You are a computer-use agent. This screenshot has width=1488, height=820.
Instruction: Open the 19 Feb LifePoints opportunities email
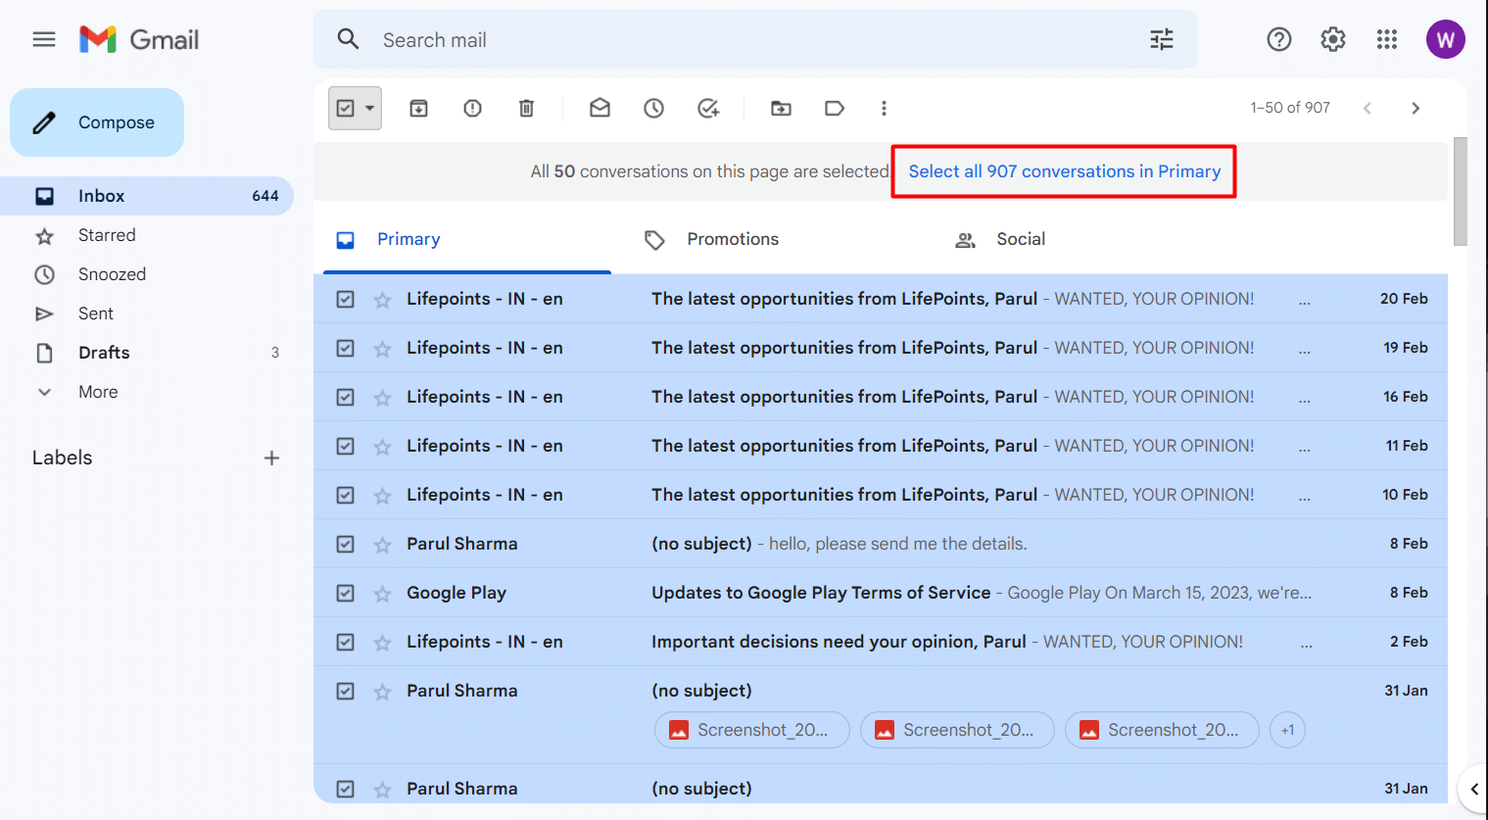tap(881, 348)
